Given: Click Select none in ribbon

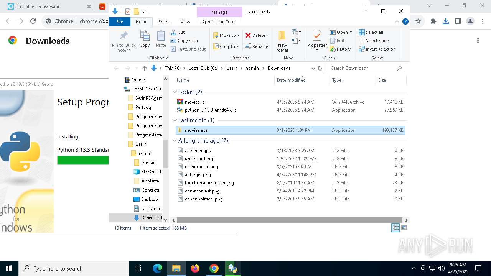Looking at the screenshot, I should (374, 41).
